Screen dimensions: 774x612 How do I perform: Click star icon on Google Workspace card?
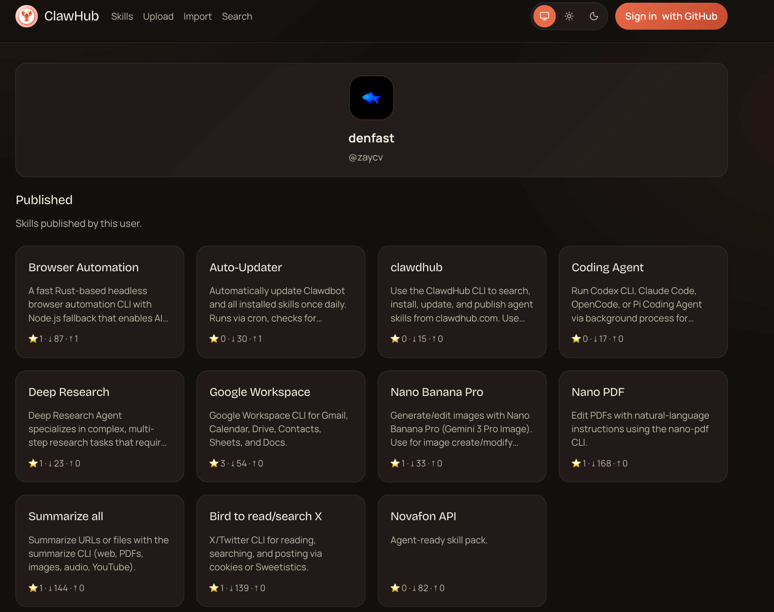[214, 463]
